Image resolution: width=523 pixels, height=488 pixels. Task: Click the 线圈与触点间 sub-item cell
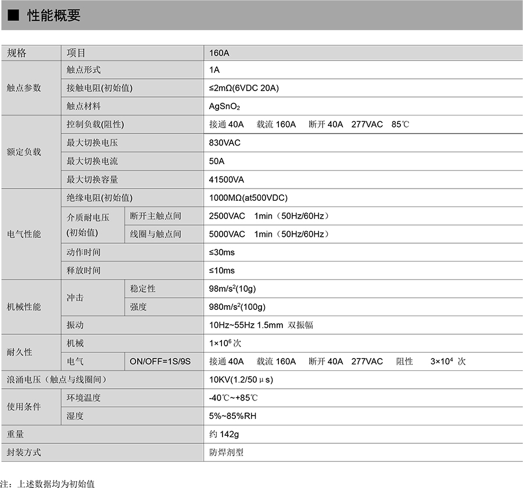tap(155, 234)
